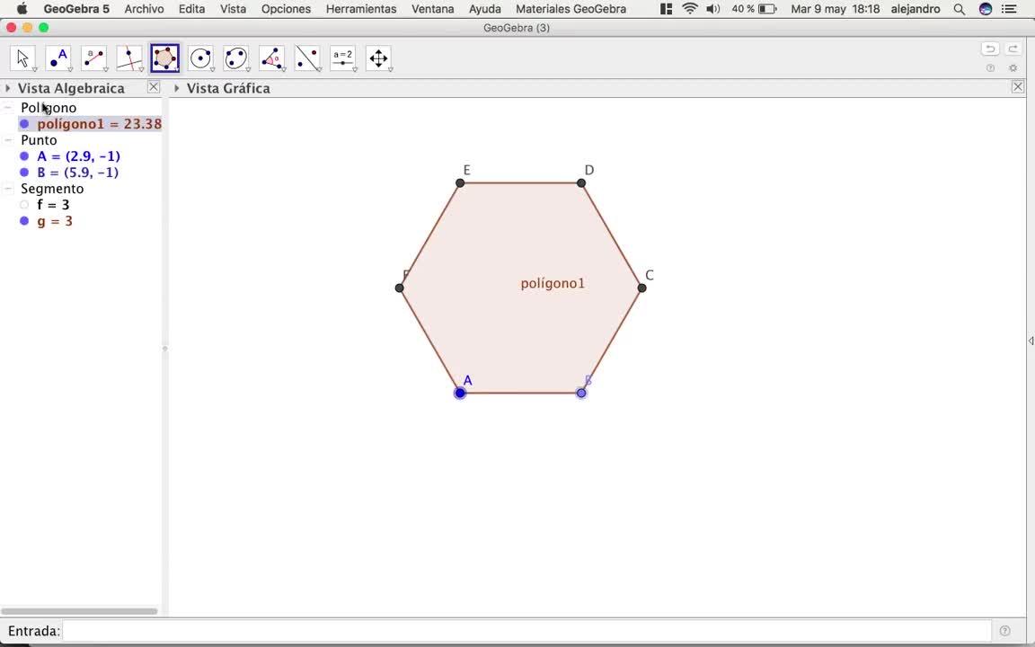Select A = (2.9, -1) entry
1035x647 pixels.
tap(78, 155)
